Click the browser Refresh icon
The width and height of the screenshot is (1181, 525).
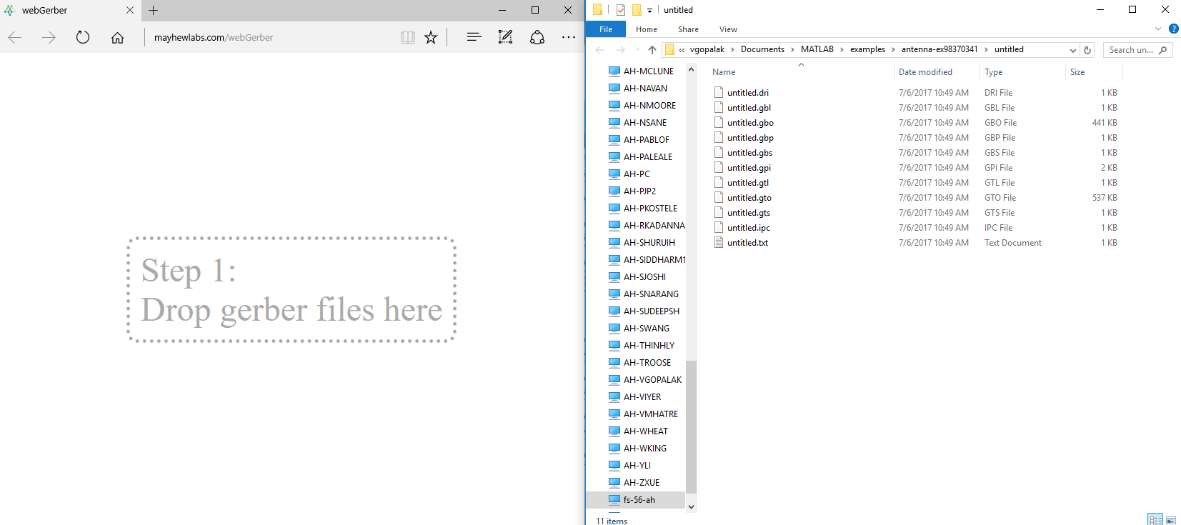coord(83,37)
